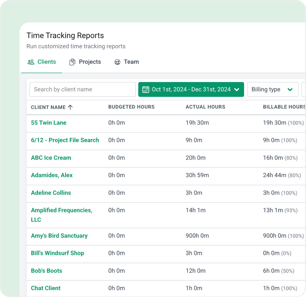Viewport: 306px width, 297px height.
Task: Open the Chat Client client
Action: (46, 288)
